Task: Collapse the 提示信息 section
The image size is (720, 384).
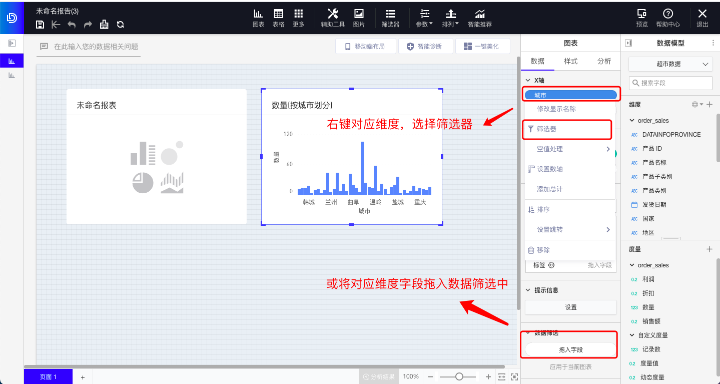Action: [x=528, y=290]
